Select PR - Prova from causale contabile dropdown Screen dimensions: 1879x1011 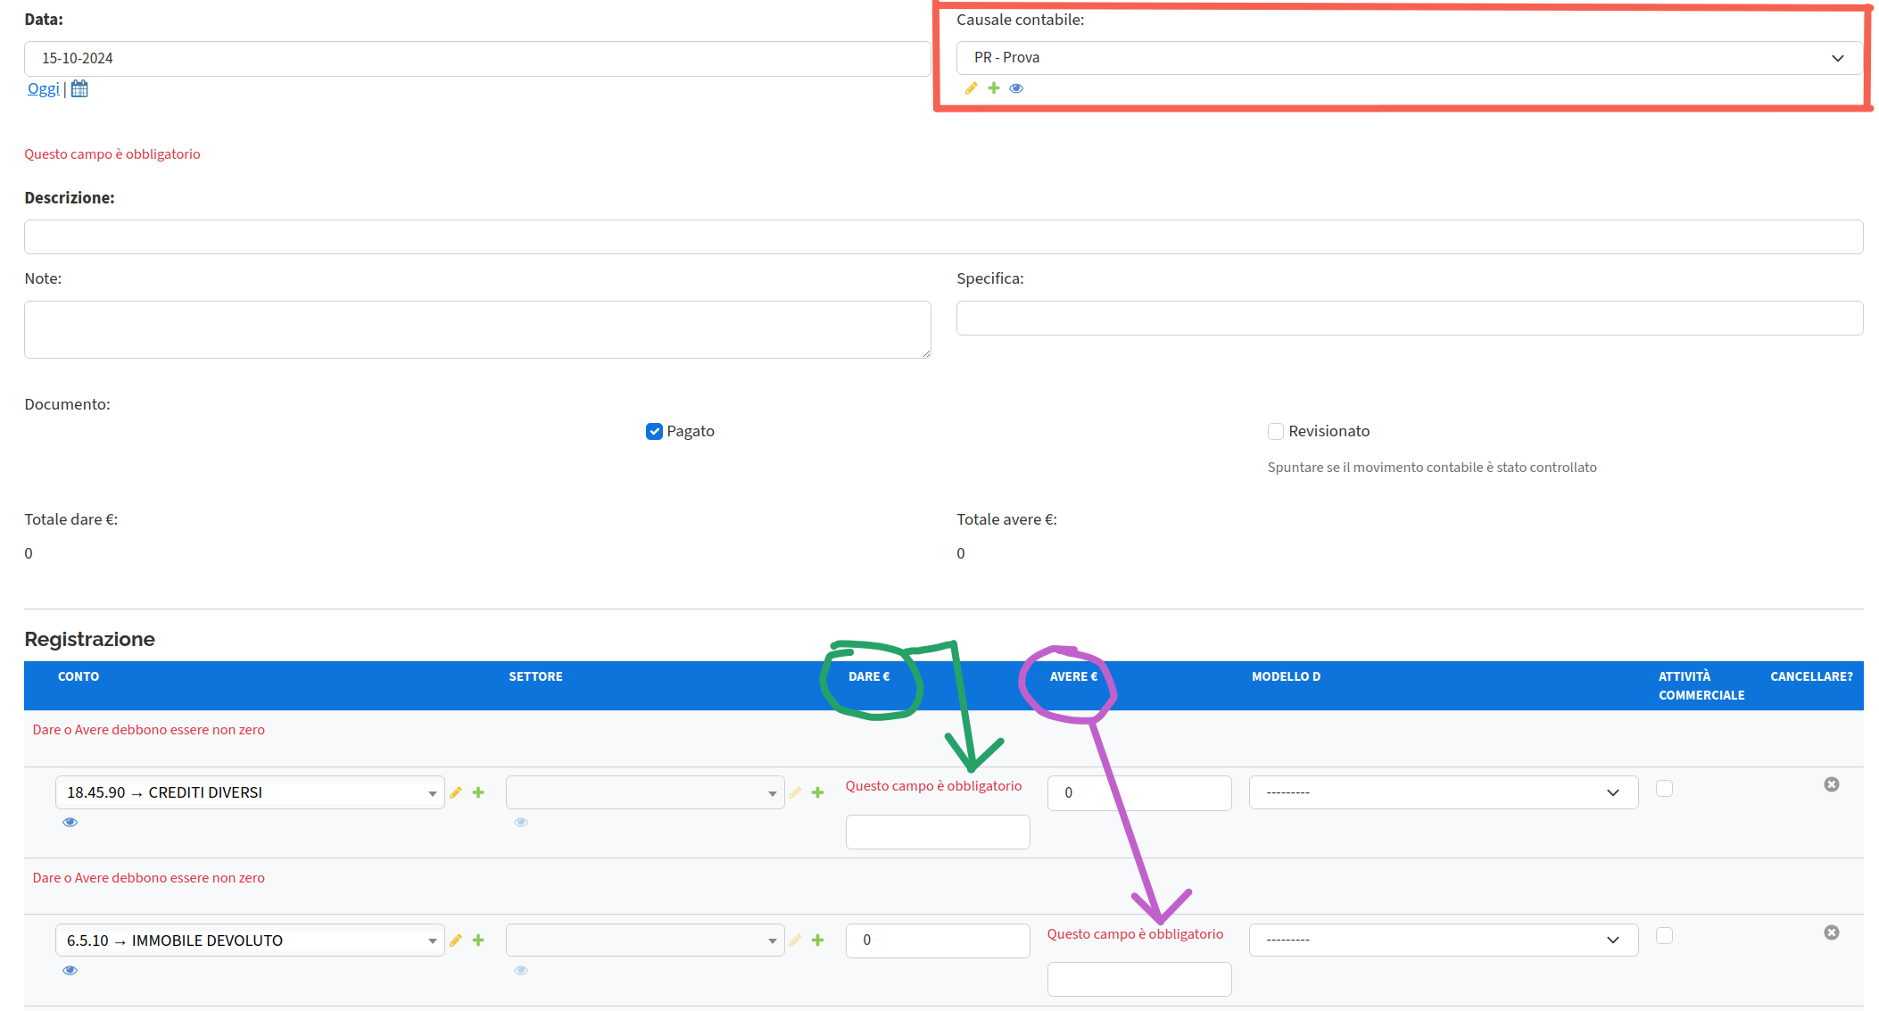(x=1406, y=56)
